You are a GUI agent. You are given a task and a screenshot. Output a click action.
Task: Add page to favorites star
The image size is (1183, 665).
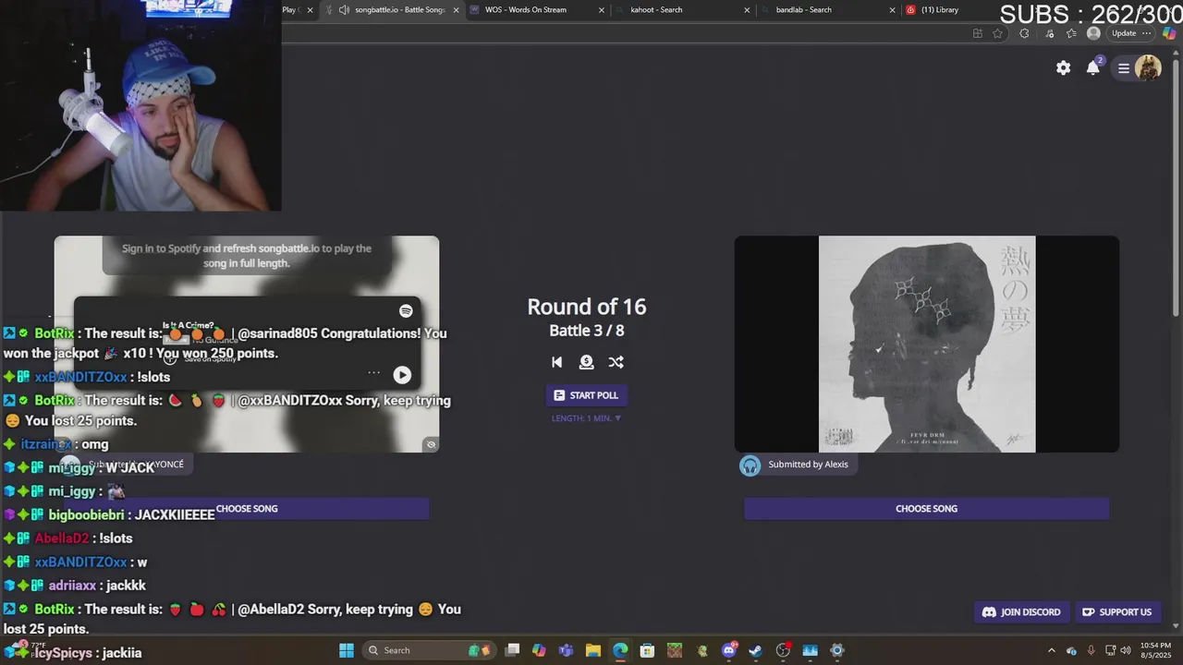pyautogui.click(x=998, y=33)
